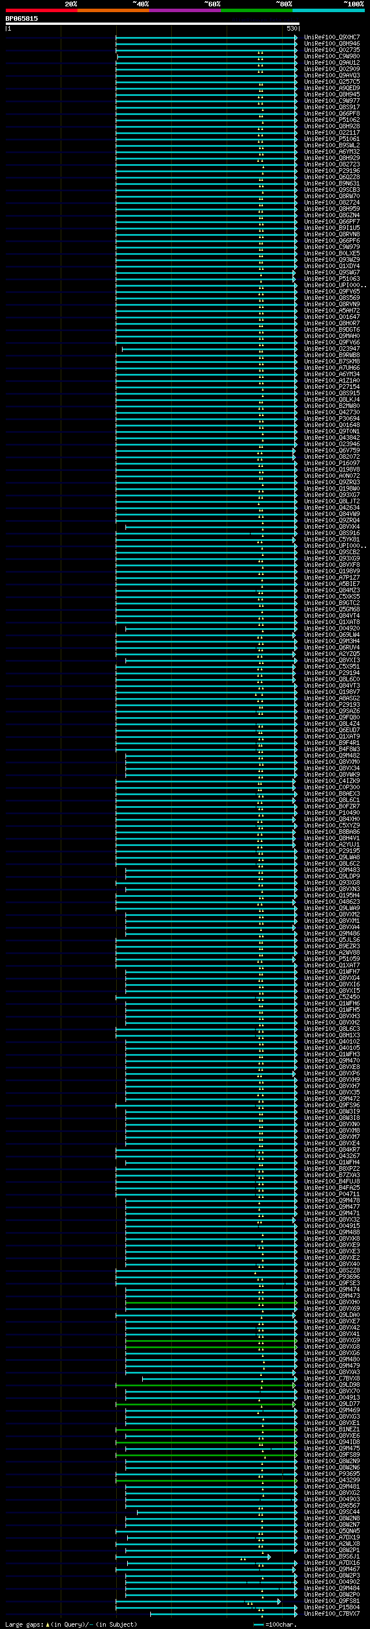This screenshot has width=370, height=1629.
Task: Open hit UniRef100_A6YM32
Action: click(332, 152)
